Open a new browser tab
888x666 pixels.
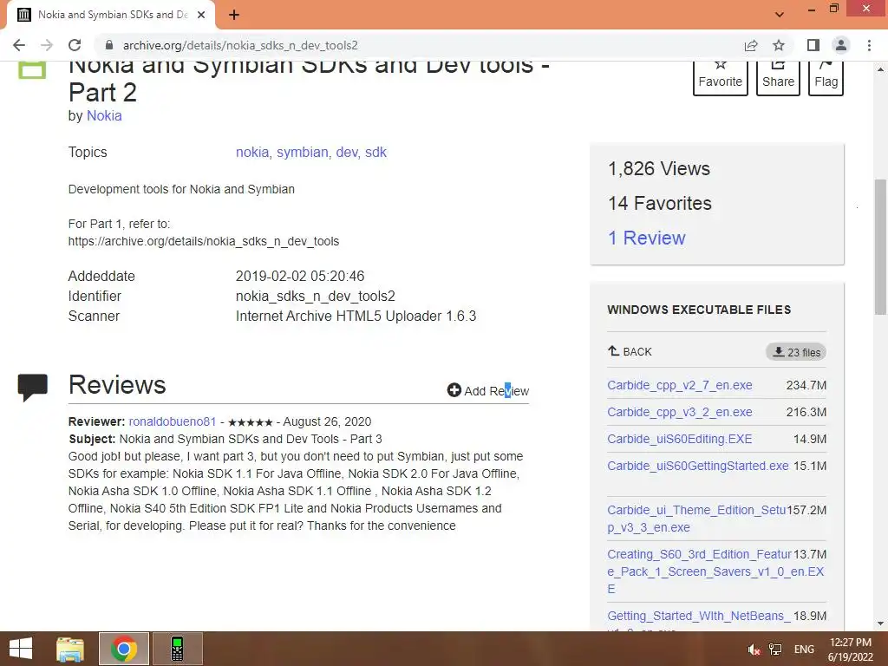pos(234,15)
